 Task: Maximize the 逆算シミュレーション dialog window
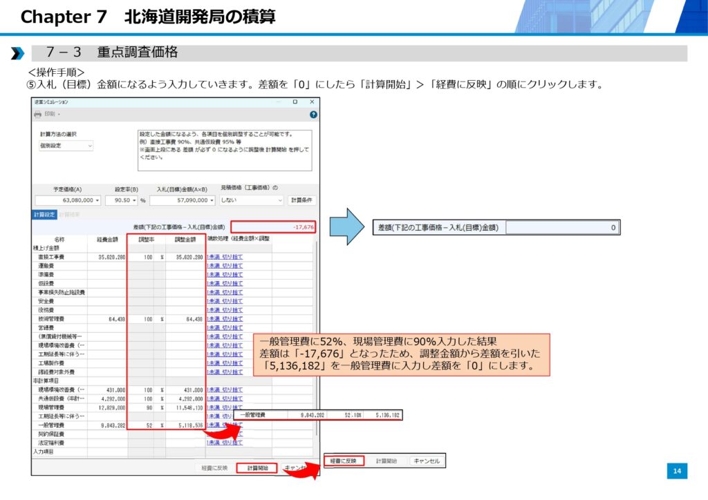295,102
